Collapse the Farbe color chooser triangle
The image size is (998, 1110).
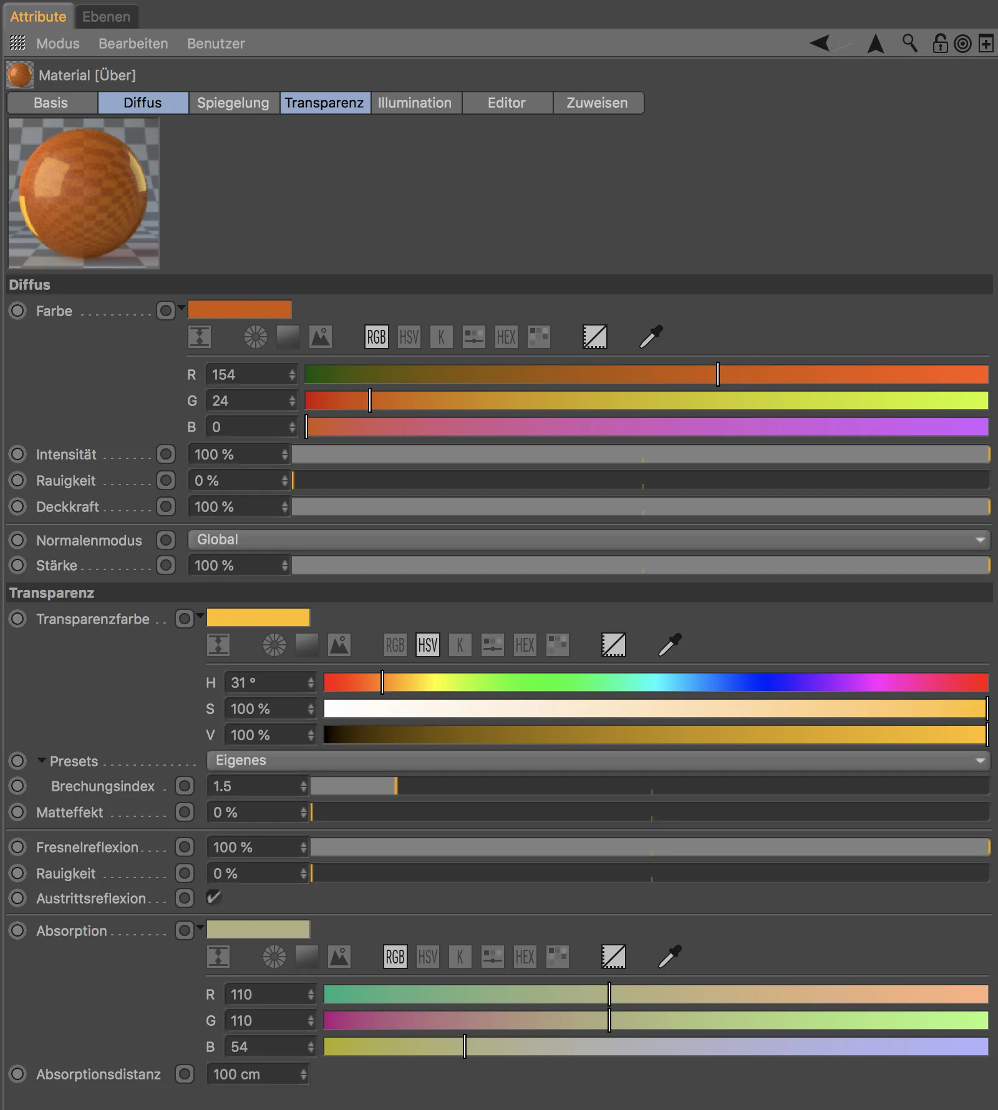click(x=182, y=307)
